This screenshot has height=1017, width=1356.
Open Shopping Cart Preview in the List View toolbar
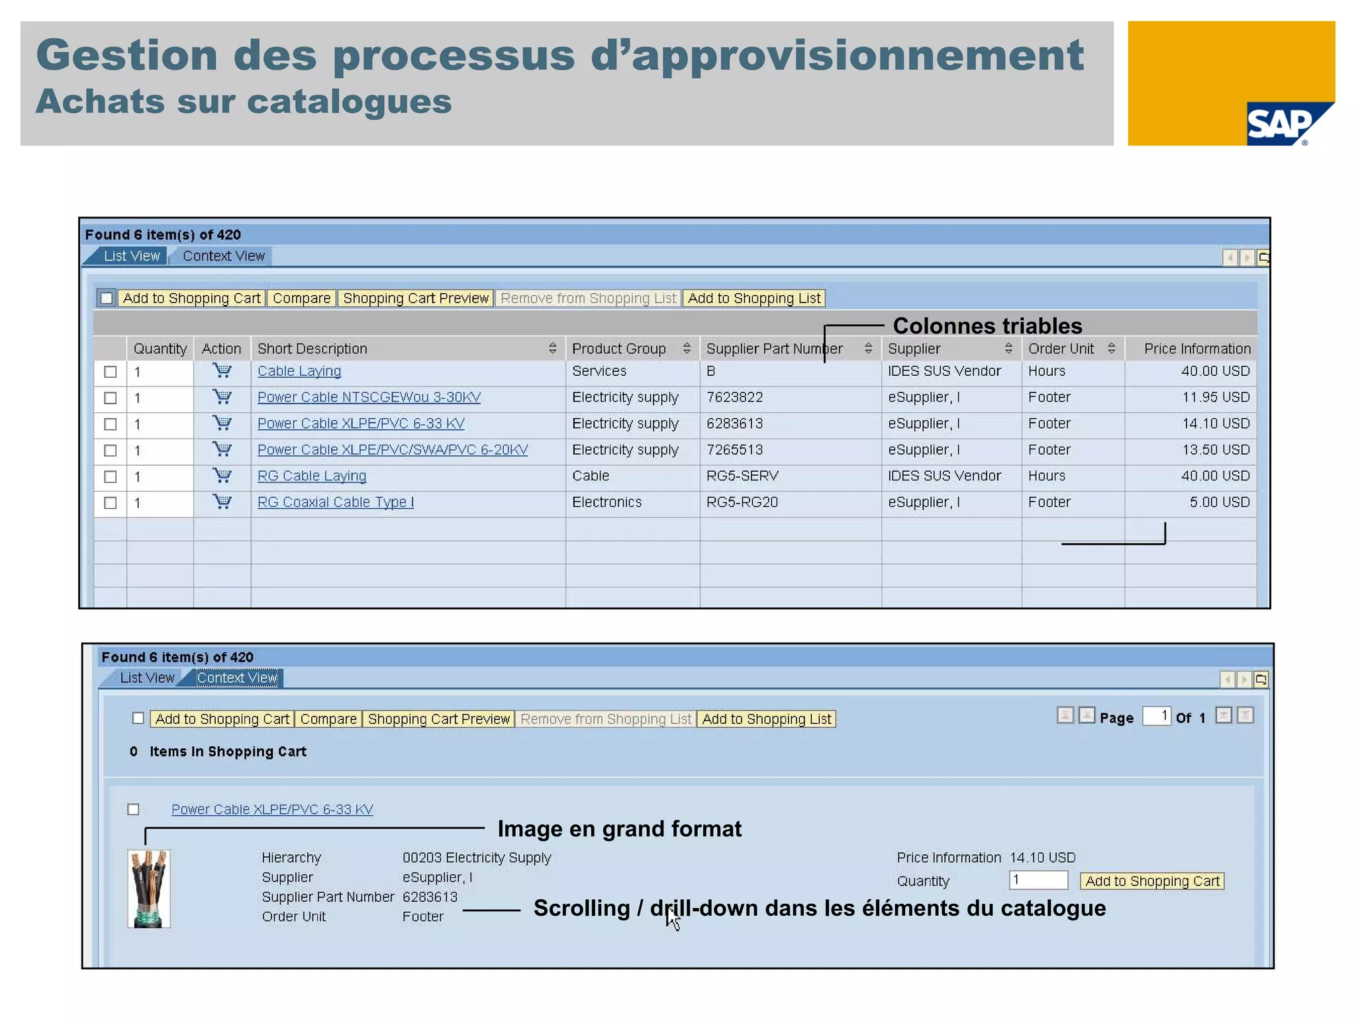(416, 298)
